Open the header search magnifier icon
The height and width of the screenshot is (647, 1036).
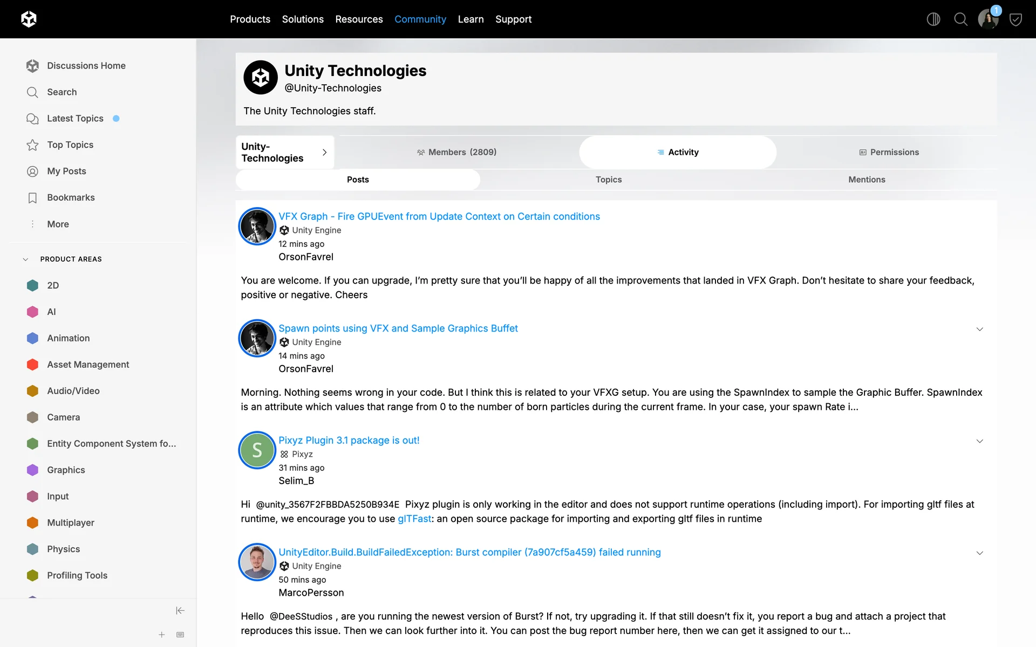(960, 19)
